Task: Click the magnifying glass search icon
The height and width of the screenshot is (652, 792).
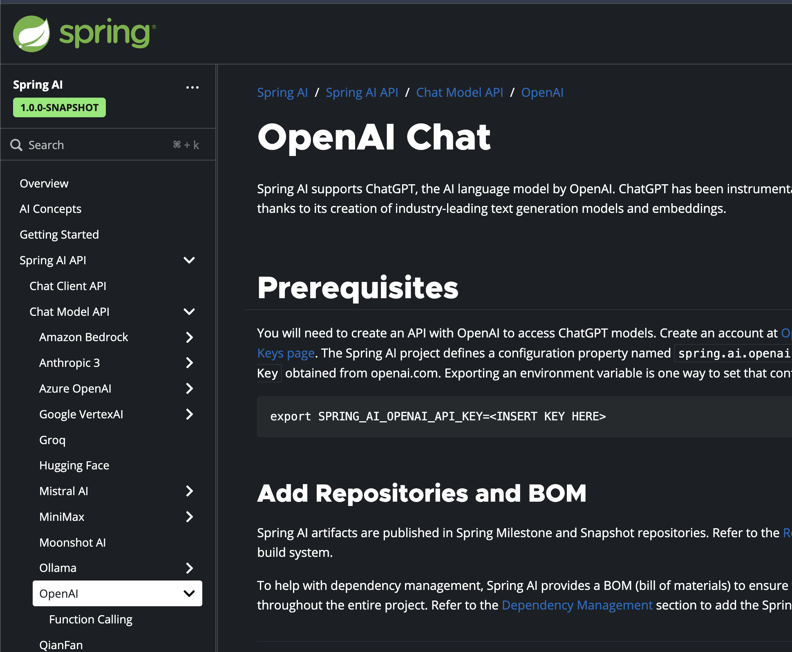Action: 16,145
